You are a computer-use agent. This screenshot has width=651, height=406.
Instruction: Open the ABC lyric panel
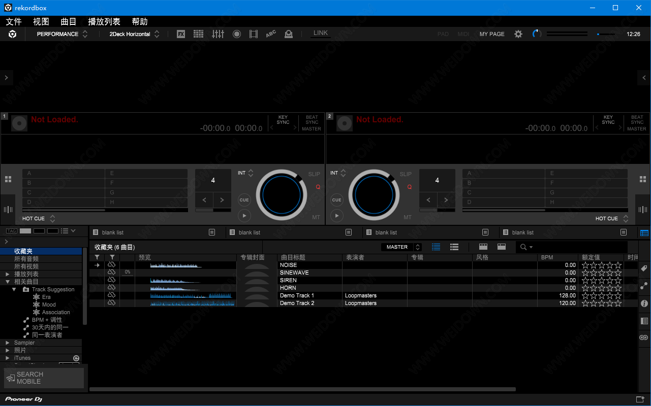tap(271, 34)
